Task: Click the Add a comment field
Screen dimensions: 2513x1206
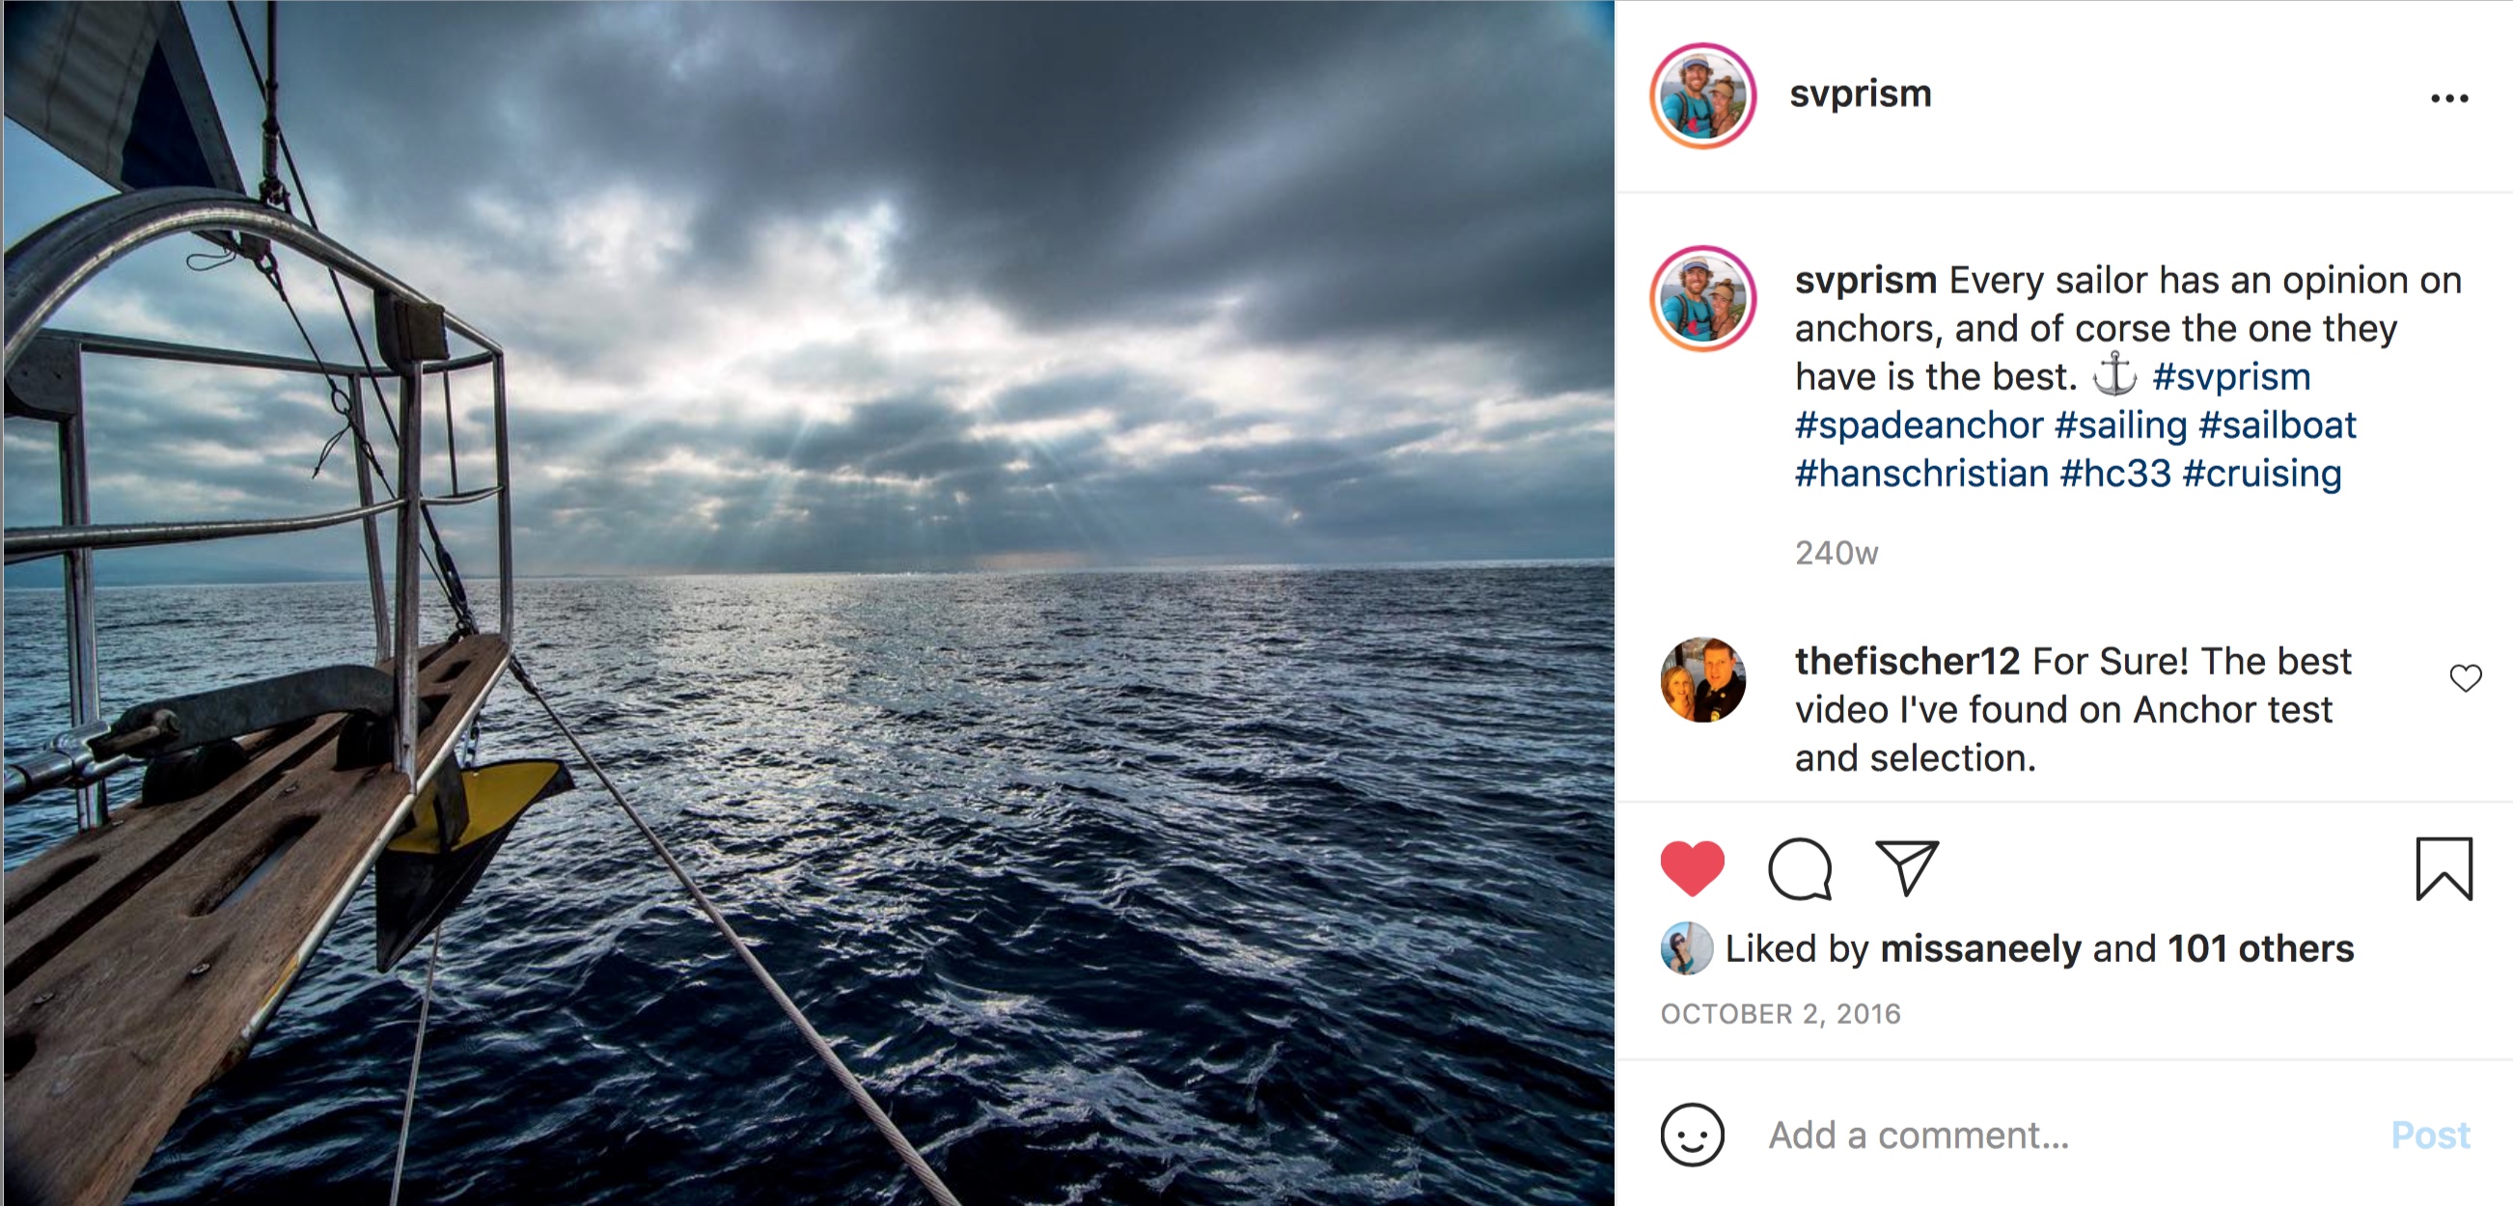Action: (x=2049, y=1135)
